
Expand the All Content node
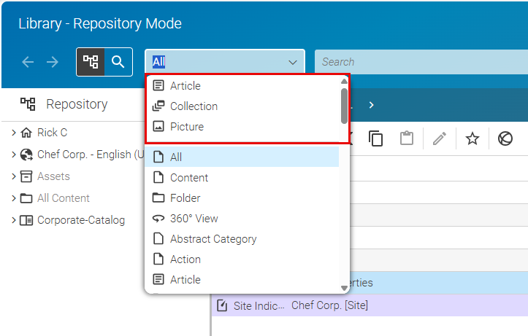click(x=14, y=198)
